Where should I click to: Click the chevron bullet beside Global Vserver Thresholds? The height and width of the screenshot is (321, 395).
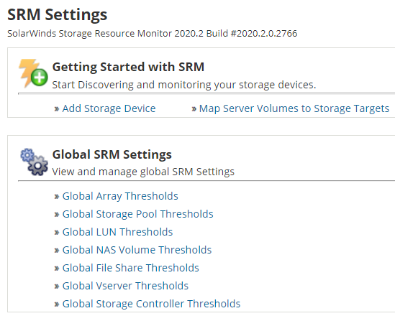point(56,287)
